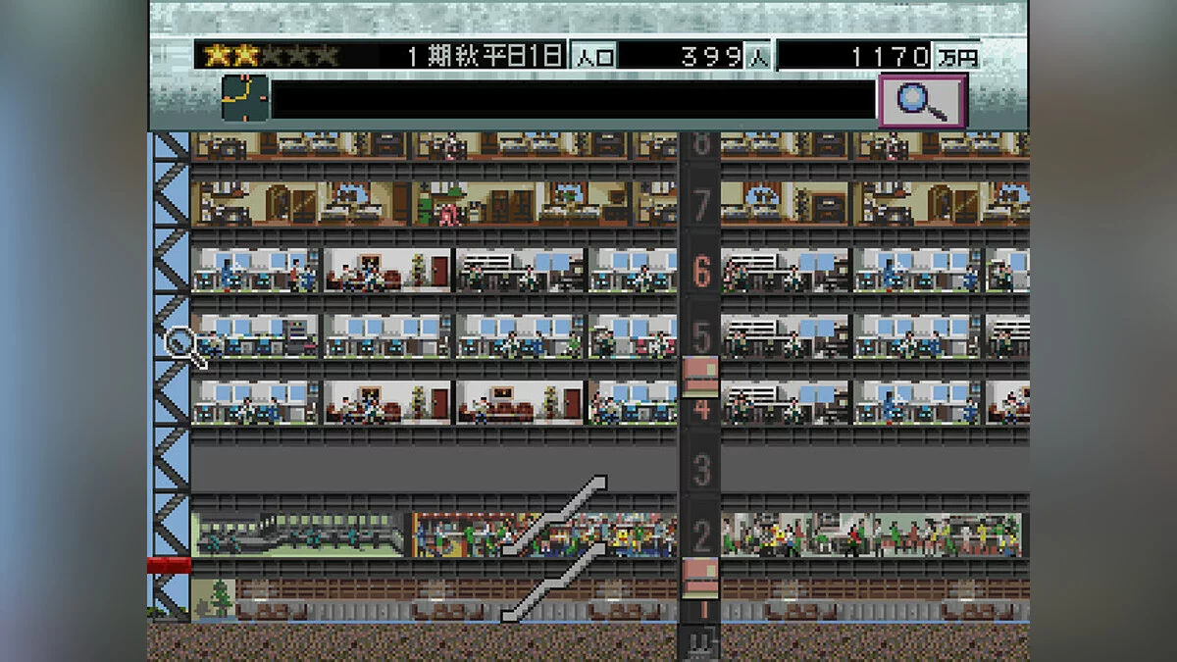Image resolution: width=1177 pixels, height=662 pixels.
Task: Click the steel construction crane on the left side
Action: pyautogui.click(x=171, y=377)
